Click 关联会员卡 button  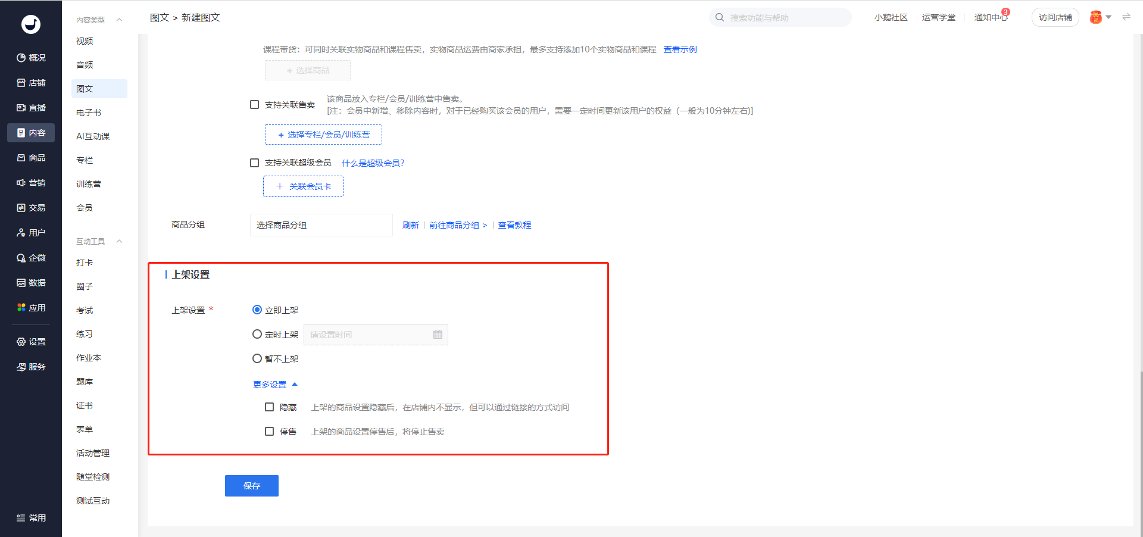(x=304, y=186)
